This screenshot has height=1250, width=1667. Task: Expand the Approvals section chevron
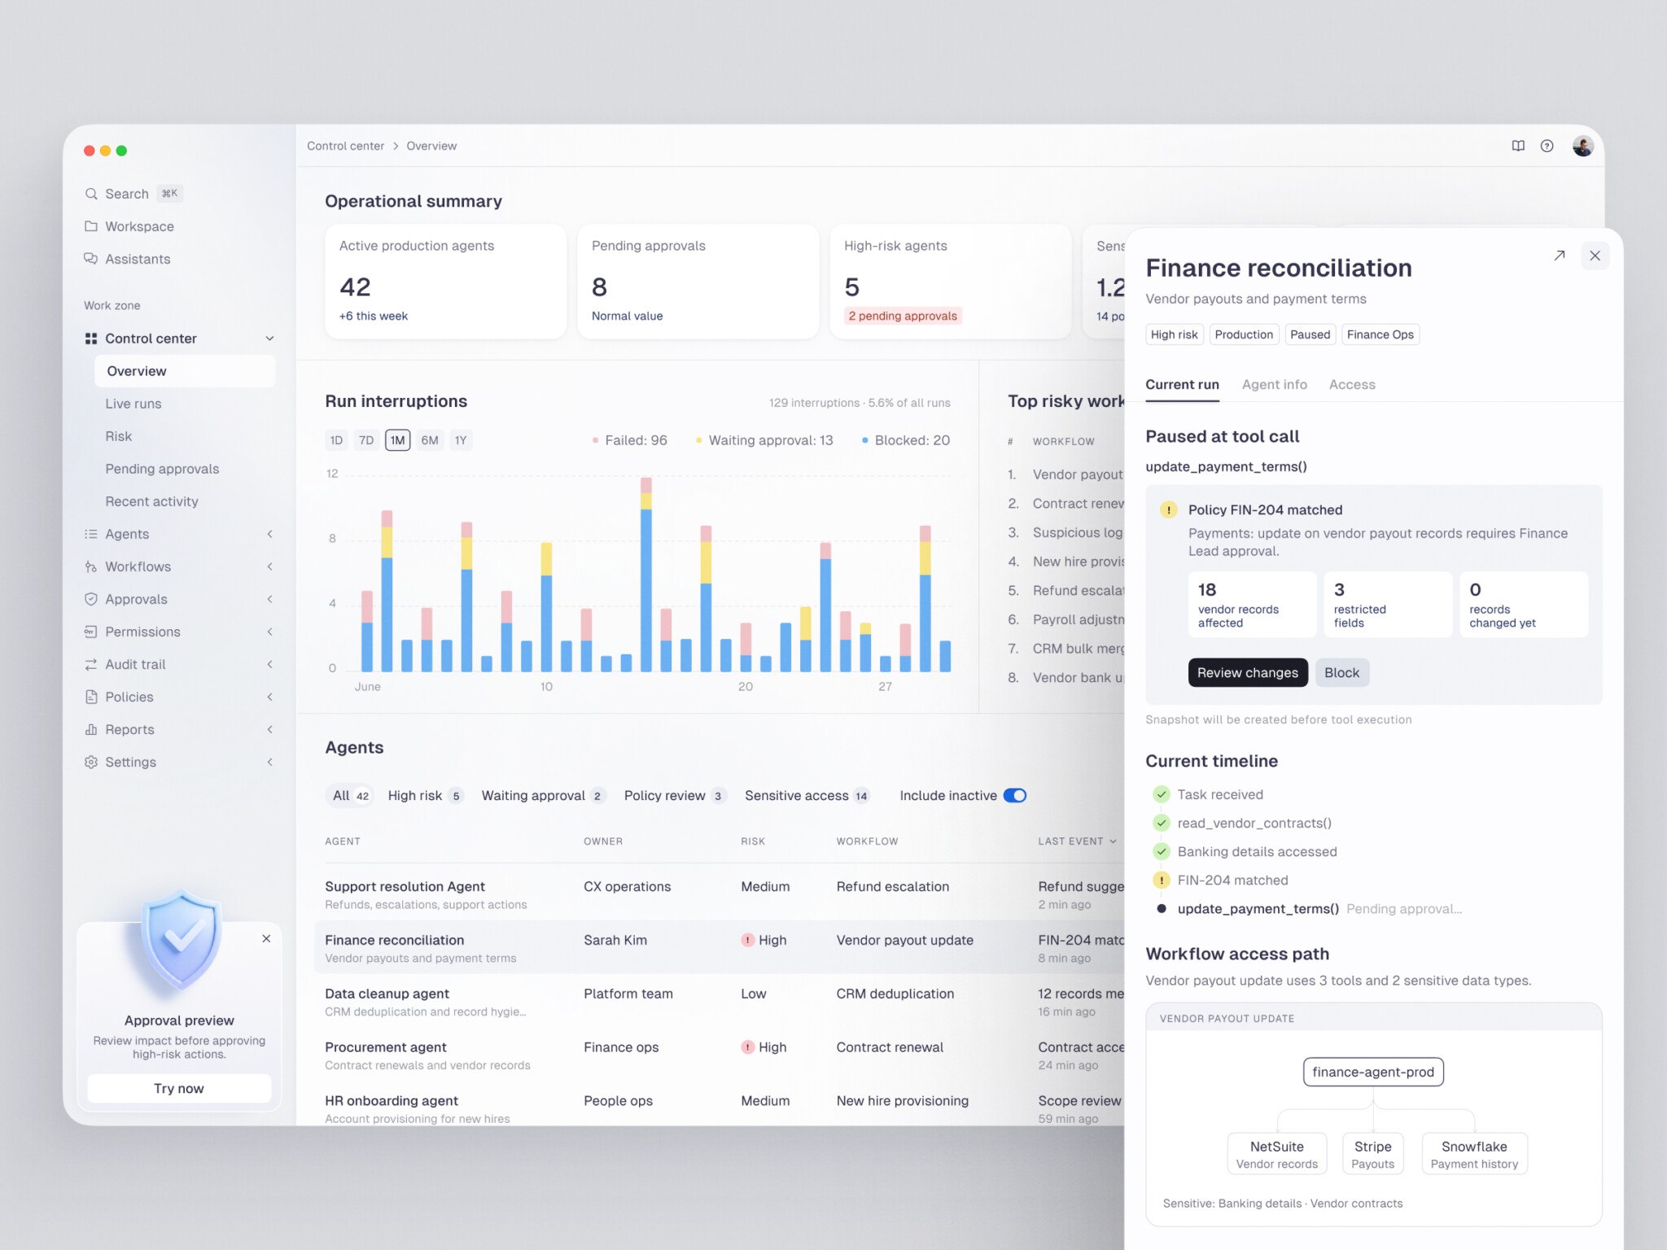point(269,599)
